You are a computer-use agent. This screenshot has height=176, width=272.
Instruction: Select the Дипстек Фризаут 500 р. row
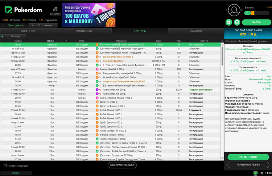pyautogui.click(x=111, y=106)
